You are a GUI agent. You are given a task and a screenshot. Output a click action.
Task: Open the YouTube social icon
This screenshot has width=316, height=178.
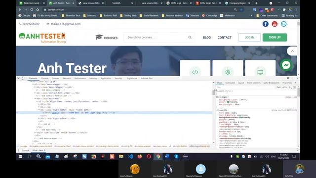[275, 24]
